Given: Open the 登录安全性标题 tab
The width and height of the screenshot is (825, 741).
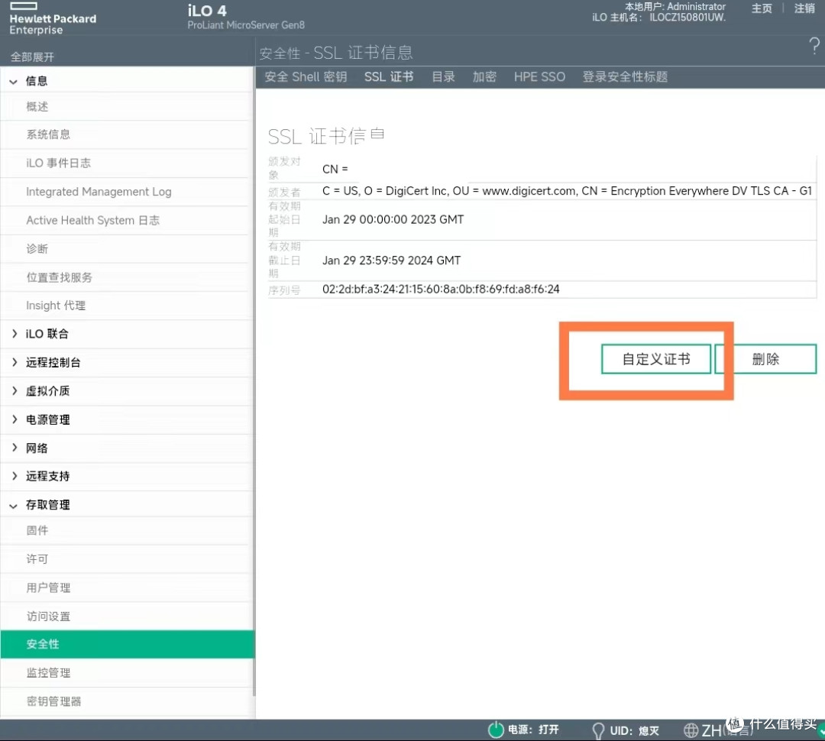Looking at the screenshot, I should point(625,77).
